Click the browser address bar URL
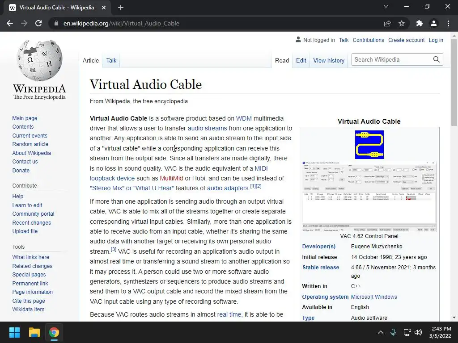The width and height of the screenshot is (458, 343). 121,23
